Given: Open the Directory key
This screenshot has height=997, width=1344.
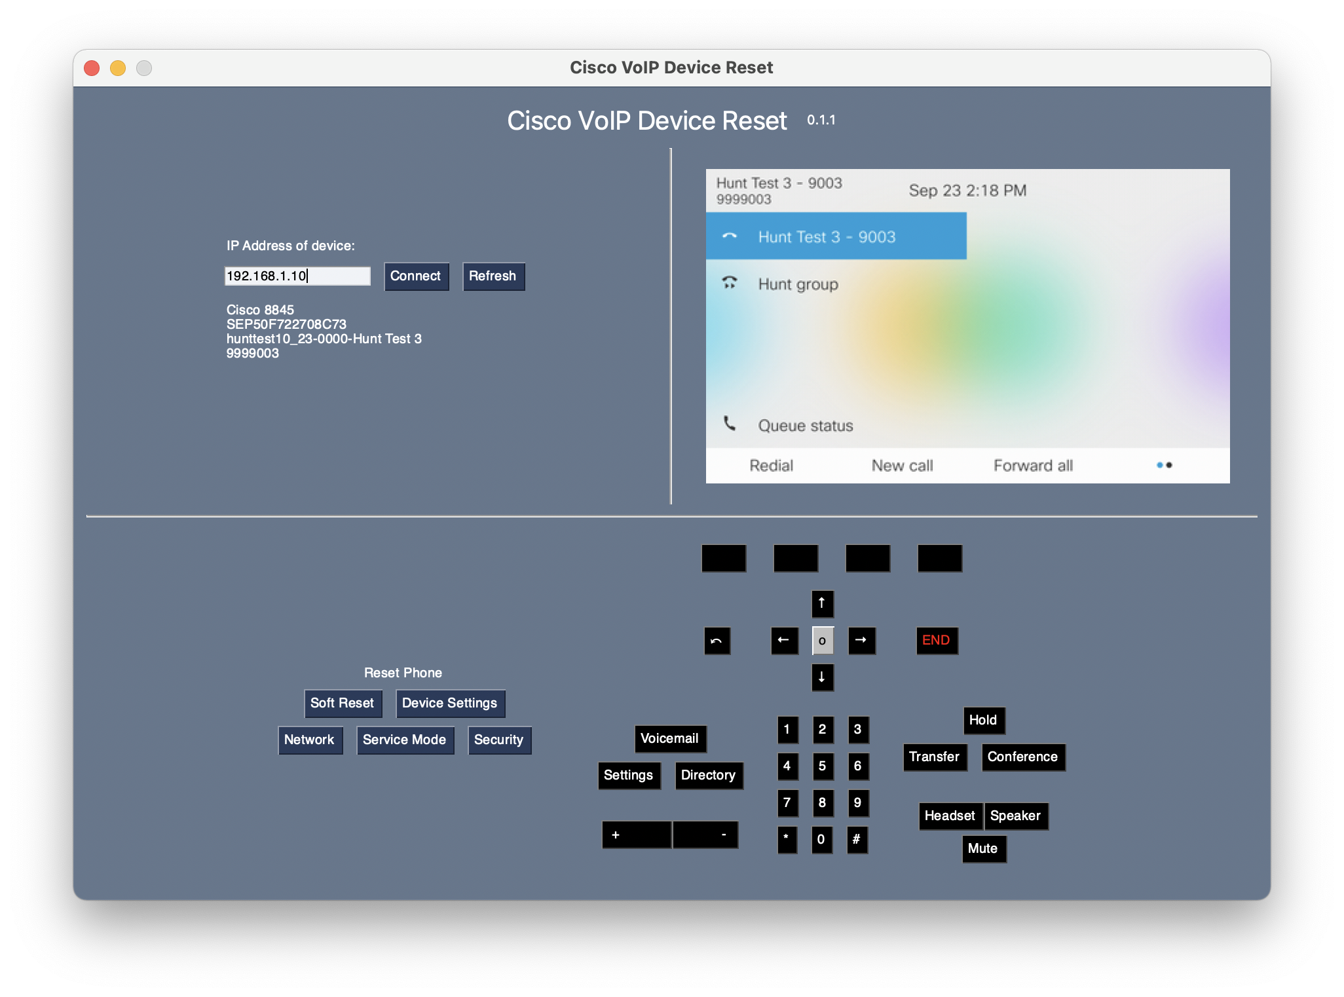Looking at the screenshot, I should [x=708, y=775].
